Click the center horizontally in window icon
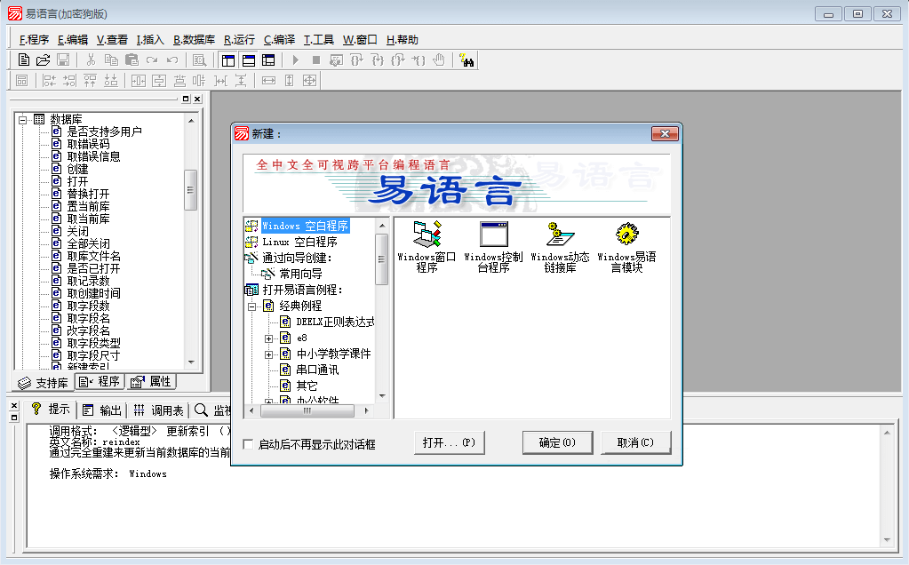Image resolution: width=909 pixels, height=565 pixels. pyautogui.click(x=138, y=81)
